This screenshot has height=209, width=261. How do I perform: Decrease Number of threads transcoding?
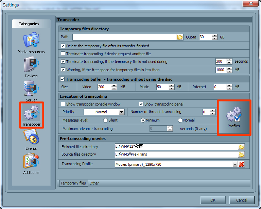[x=212, y=113]
